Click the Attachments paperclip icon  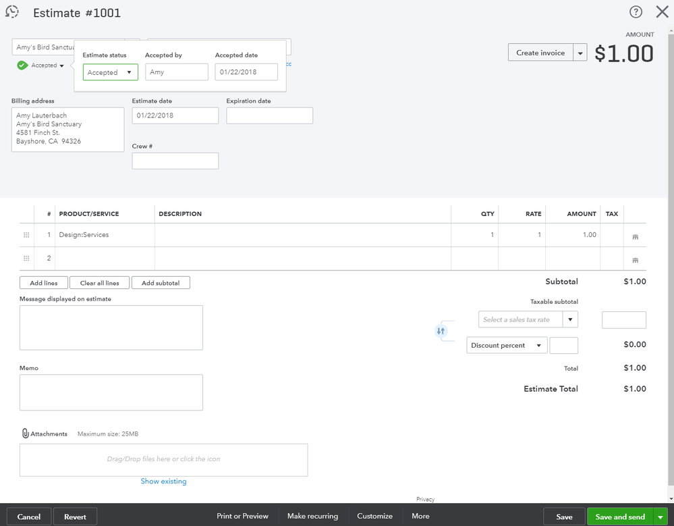[x=25, y=433]
